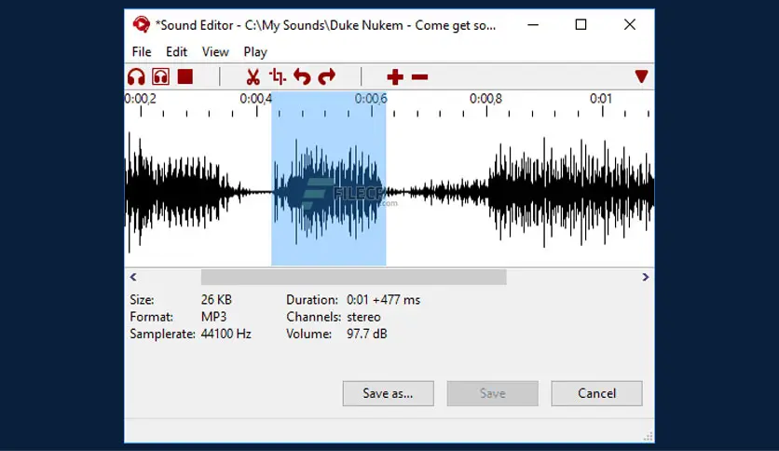Cut selection with the scissors icon

pos(253,76)
